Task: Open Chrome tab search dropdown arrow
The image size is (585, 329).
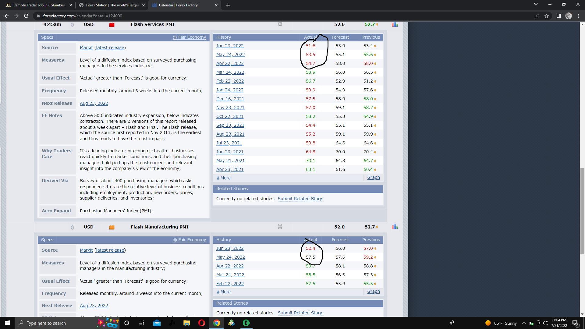Action: pos(536,5)
